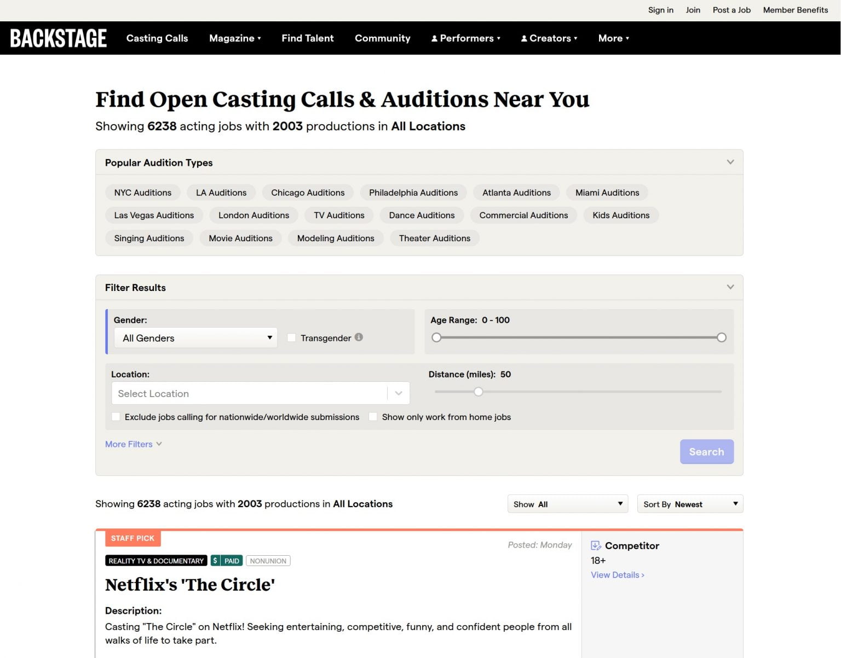
Task: Expand More Filters
Action: 133,444
